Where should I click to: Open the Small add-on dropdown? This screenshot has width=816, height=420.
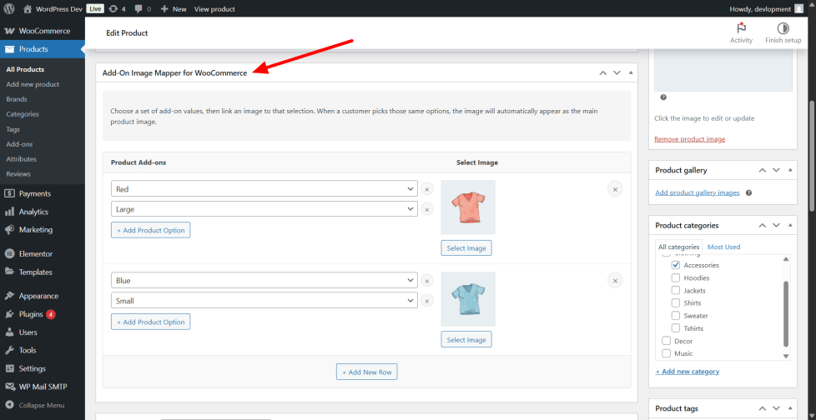point(264,301)
